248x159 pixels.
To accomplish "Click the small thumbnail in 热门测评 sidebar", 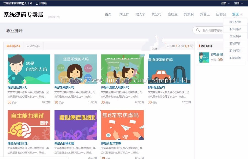I will [x=204, y=57].
